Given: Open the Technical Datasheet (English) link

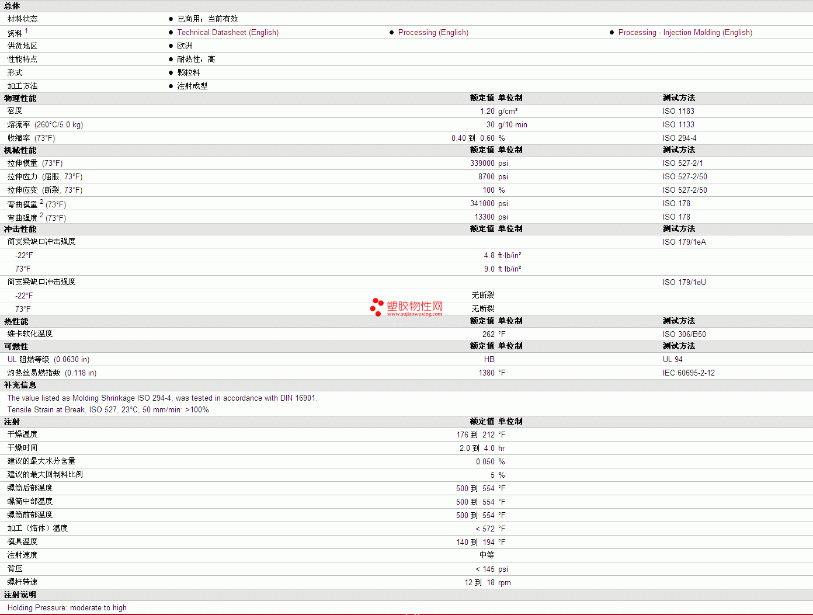Looking at the screenshot, I should click(228, 33).
